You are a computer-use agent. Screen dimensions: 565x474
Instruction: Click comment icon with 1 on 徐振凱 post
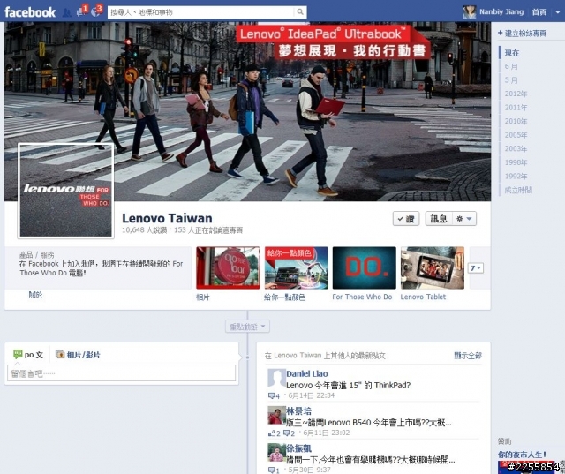[x=274, y=470]
